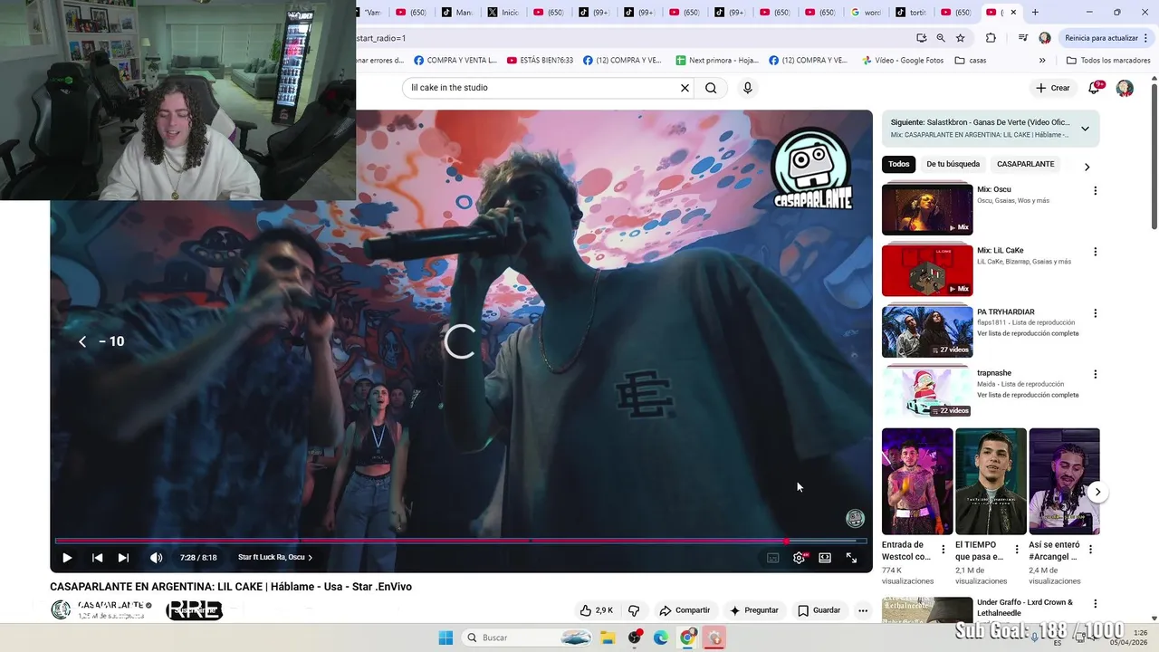1159x652 pixels.
Task: Select the "De tu búsqueda" chip
Action: [x=953, y=164]
